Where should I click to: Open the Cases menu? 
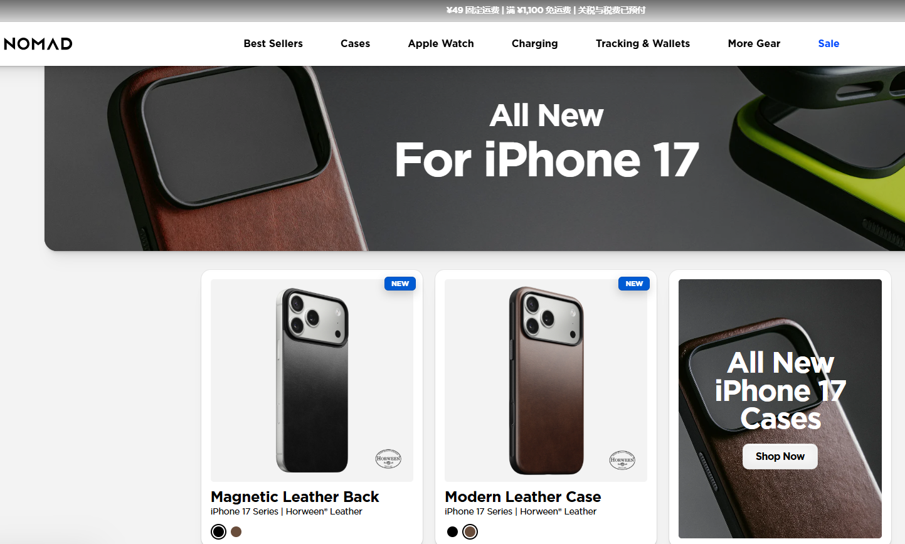pos(355,43)
